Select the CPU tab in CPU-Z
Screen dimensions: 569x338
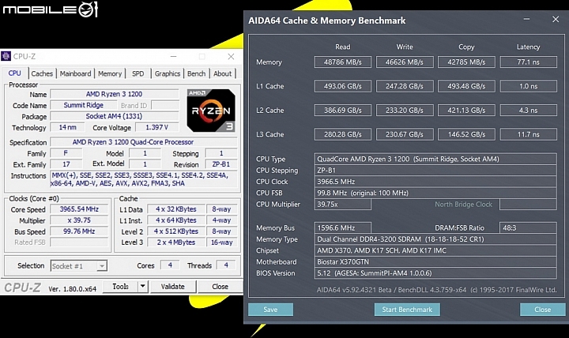[x=14, y=73]
